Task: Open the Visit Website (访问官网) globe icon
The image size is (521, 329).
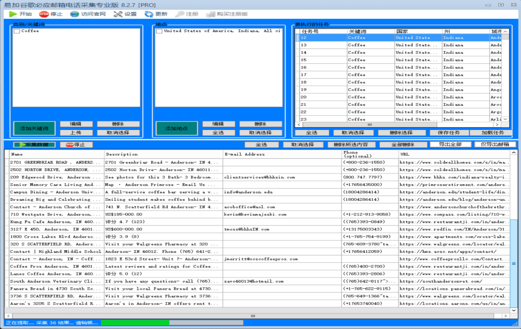Action: coord(74,14)
